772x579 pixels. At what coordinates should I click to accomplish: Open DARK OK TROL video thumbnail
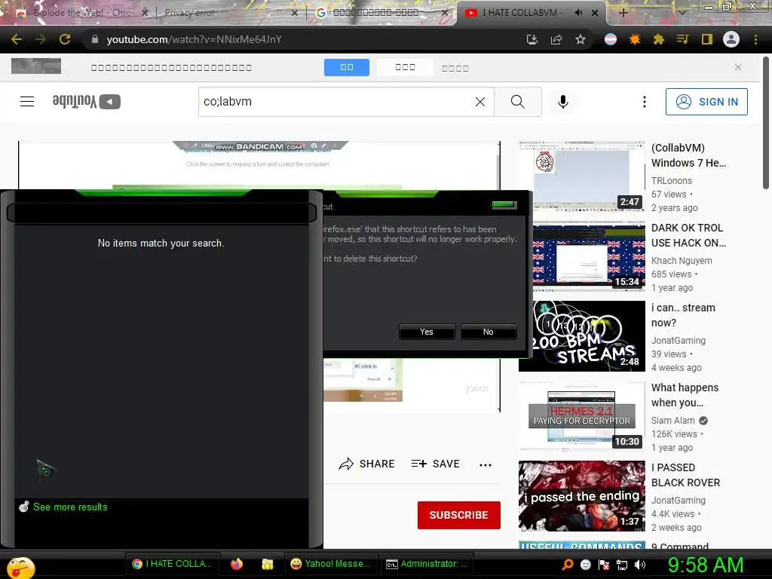(x=581, y=256)
